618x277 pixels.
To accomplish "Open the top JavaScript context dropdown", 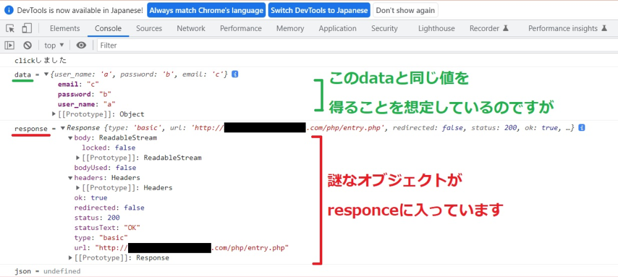I will 54,45.
